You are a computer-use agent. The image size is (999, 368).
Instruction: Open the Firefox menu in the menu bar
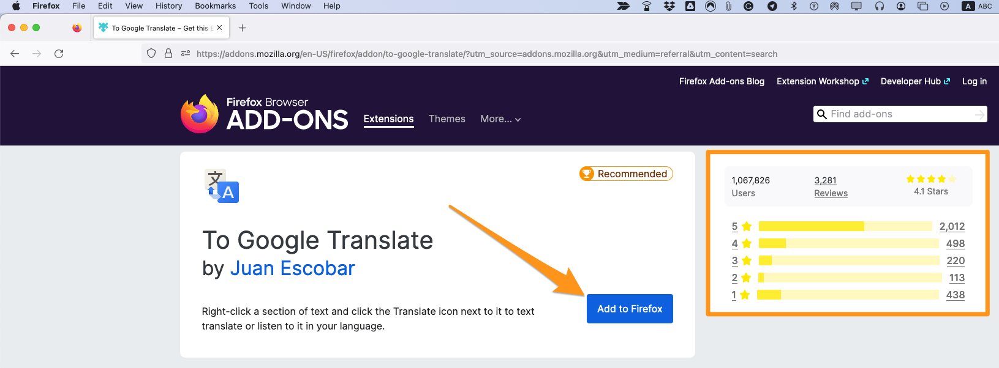(x=46, y=6)
